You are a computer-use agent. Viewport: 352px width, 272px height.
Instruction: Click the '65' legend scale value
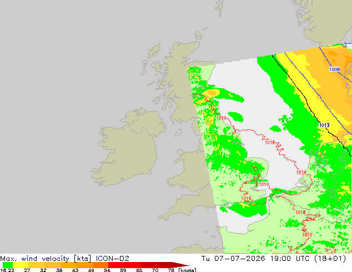coord(139,270)
